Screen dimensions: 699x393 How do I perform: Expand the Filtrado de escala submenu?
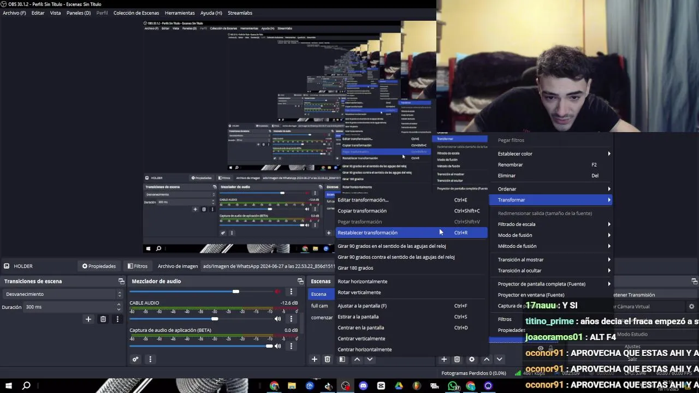coord(550,224)
